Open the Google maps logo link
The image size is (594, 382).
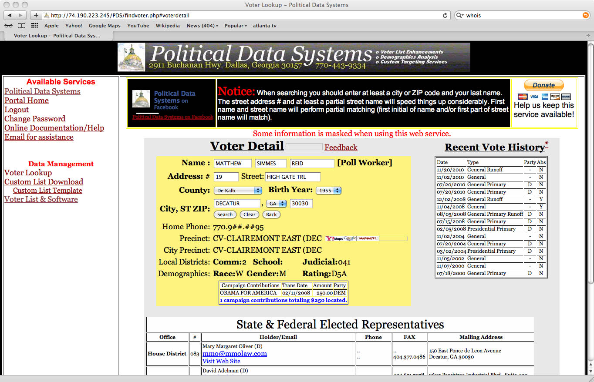click(350, 238)
